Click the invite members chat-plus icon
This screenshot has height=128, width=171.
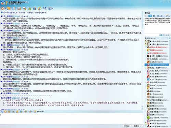pyautogui.click(x=30, y=9)
